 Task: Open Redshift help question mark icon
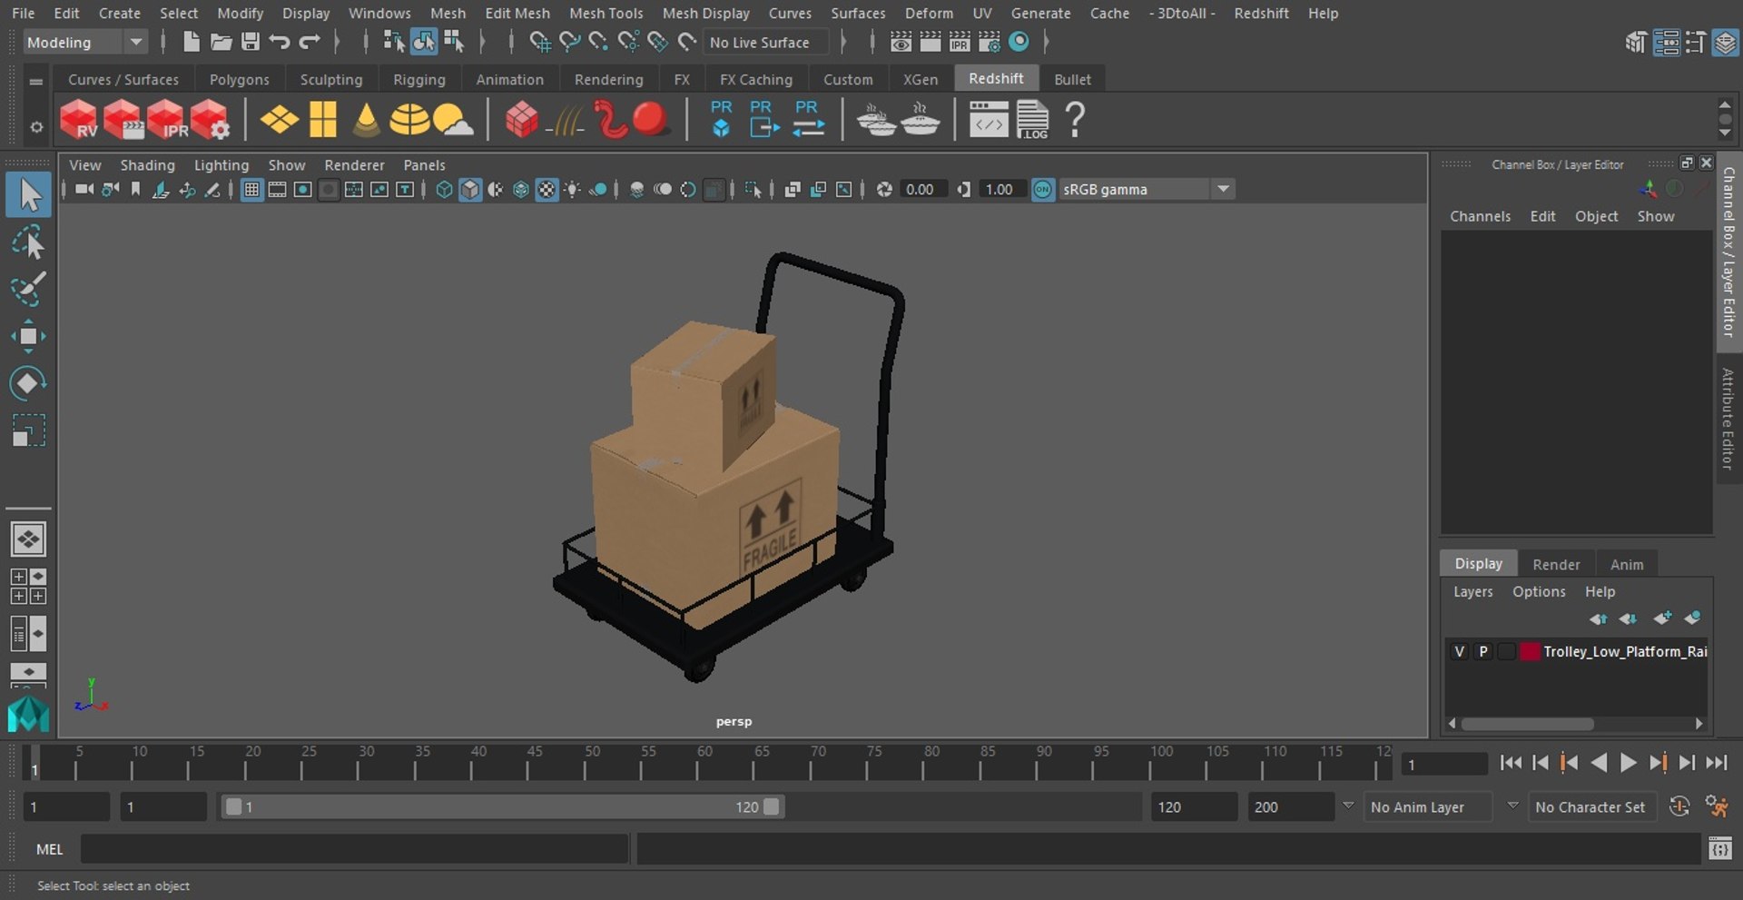(x=1075, y=120)
